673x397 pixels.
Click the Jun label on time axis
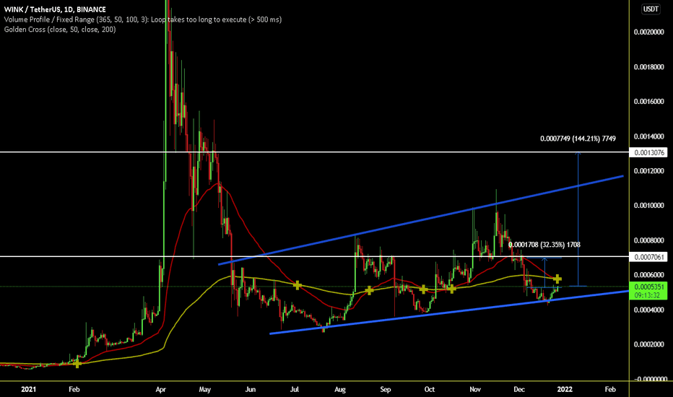click(x=251, y=389)
